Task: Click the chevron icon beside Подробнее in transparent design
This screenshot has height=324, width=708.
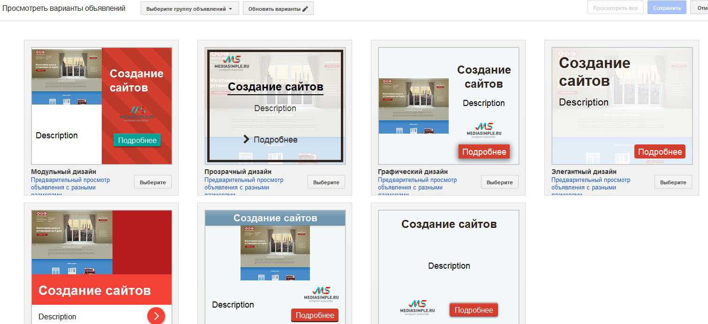Action: point(246,139)
